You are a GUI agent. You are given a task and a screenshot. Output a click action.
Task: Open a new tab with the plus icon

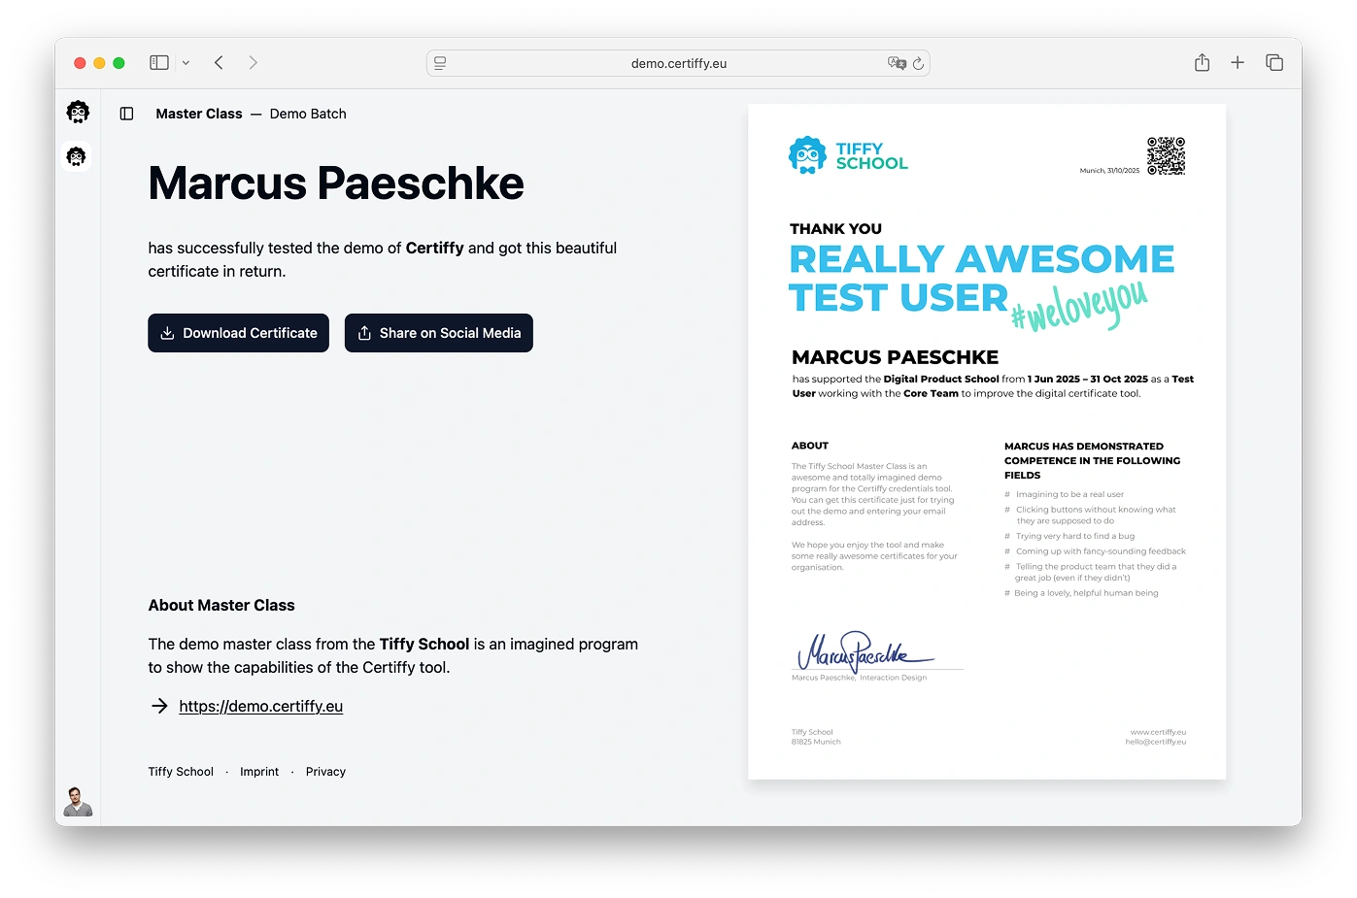1238,61
